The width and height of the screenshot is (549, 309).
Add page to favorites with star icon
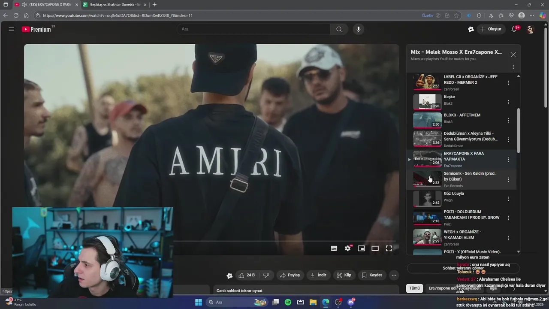pyautogui.click(x=456, y=15)
